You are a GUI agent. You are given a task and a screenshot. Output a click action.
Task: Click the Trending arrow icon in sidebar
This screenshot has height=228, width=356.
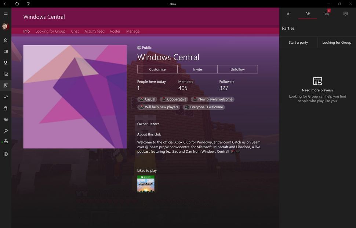[5, 97]
